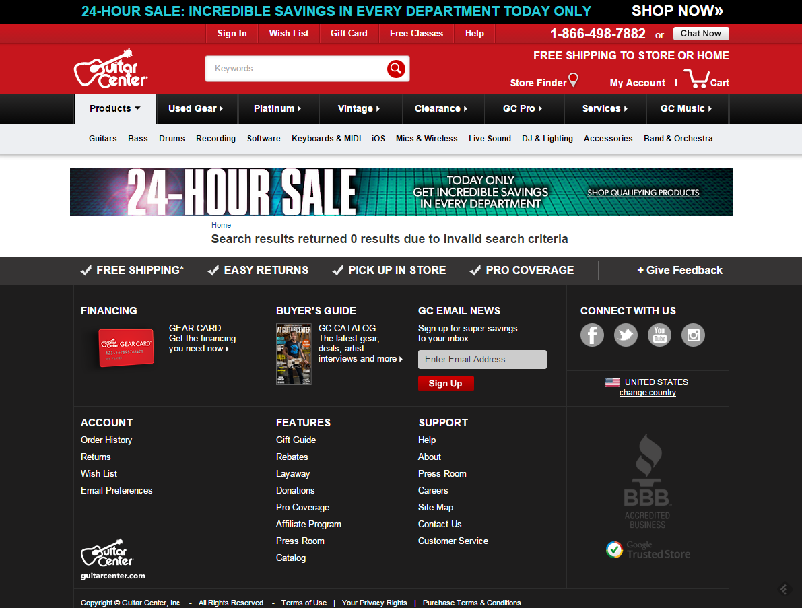Click Sign In in top bar
Screen dimensions: 802x608
[x=232, y=33]
